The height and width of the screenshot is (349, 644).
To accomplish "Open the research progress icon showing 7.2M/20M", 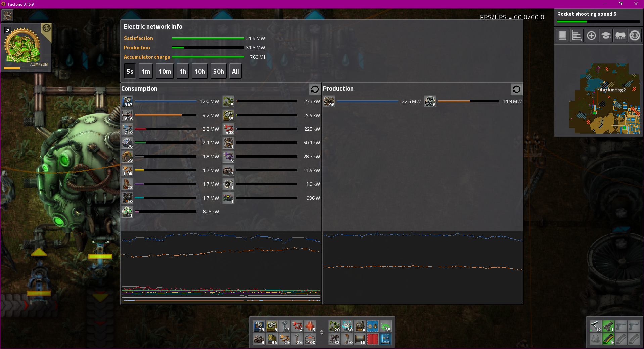I will pyautogui.click(x=27, y=47).
